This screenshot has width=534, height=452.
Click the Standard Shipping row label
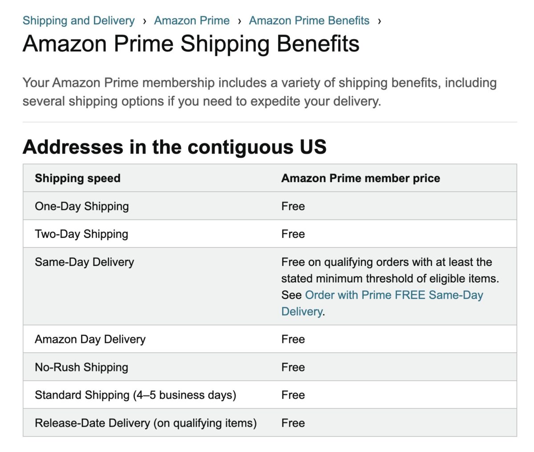pos(135,395)
